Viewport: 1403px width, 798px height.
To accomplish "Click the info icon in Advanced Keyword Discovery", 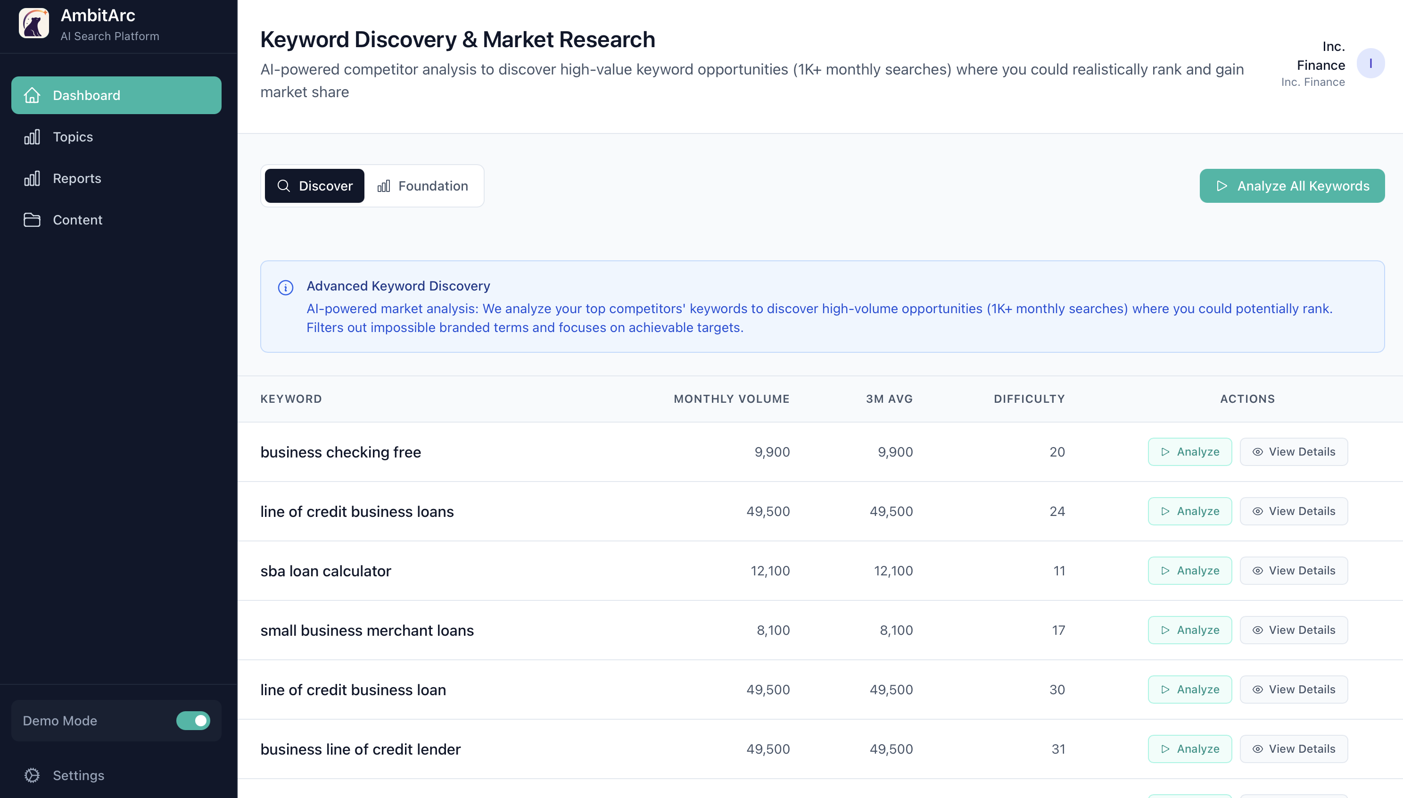I will [285, 287].
